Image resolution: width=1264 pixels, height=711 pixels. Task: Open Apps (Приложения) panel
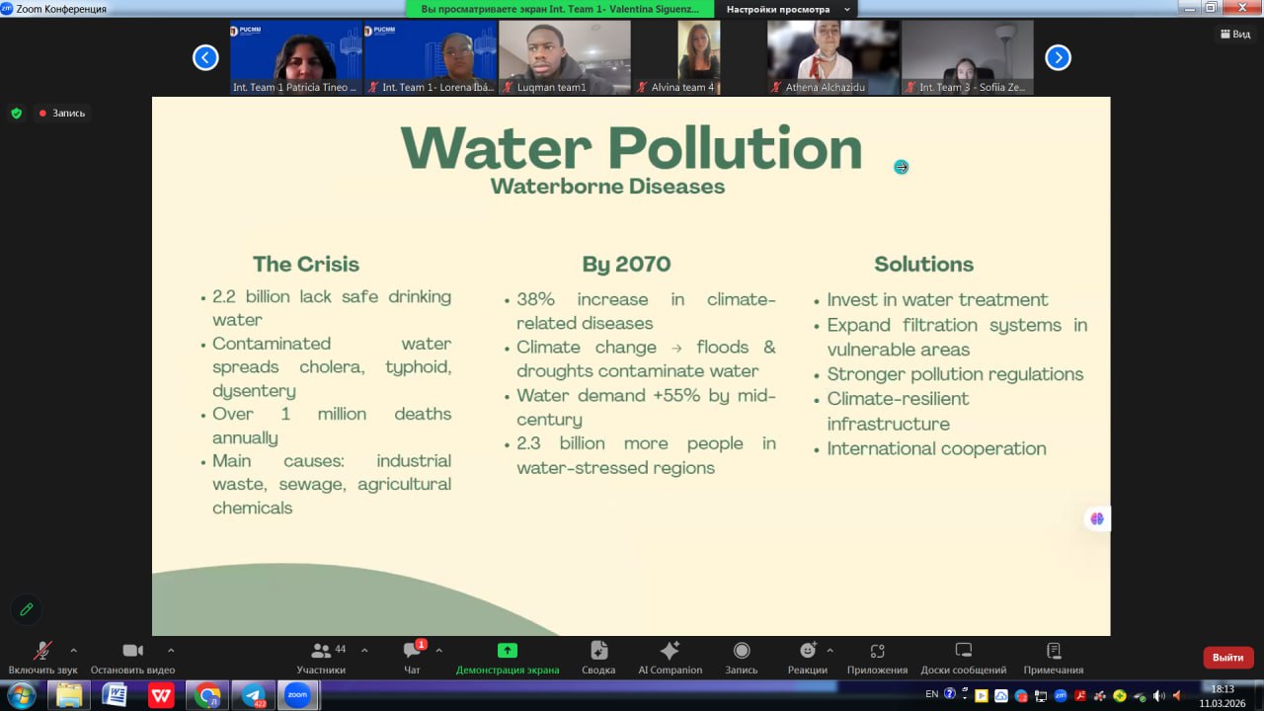coord(877,657)
